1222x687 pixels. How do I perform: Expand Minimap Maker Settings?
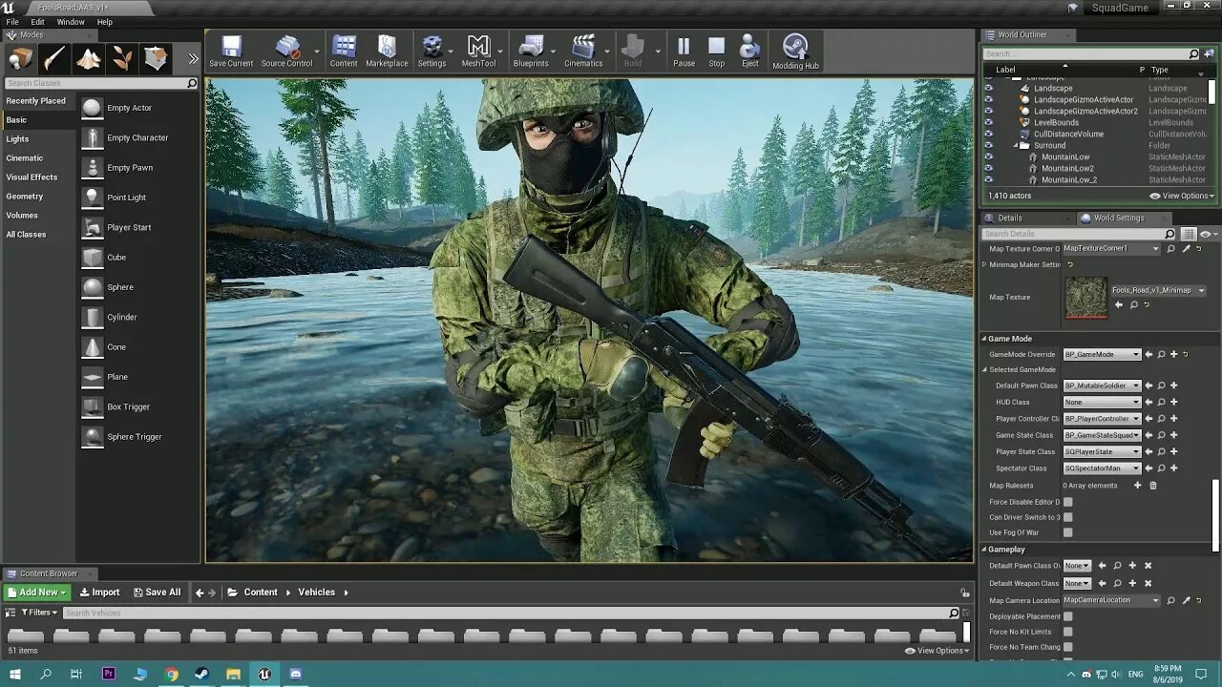coord(984,264)
